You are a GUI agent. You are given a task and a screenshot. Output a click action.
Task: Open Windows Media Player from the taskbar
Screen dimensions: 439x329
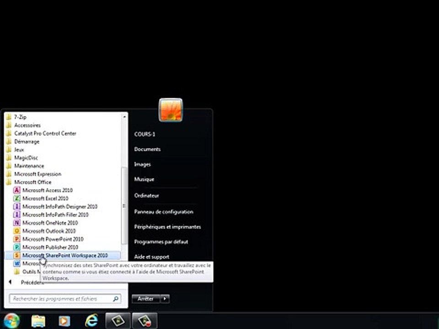click(64, 321)
